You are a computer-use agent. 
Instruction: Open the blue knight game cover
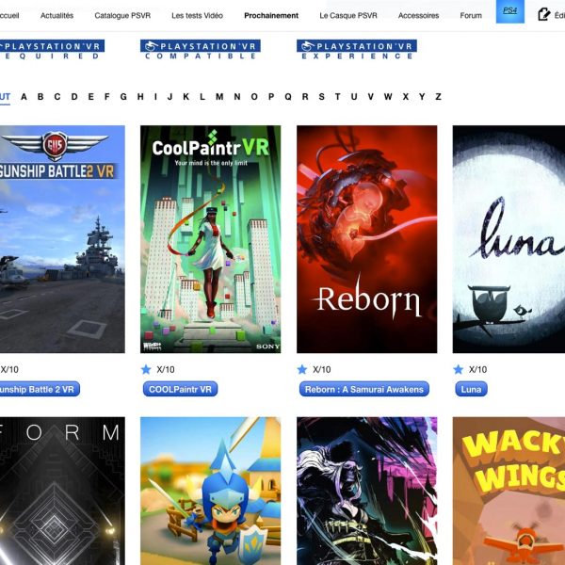(210, 491)
